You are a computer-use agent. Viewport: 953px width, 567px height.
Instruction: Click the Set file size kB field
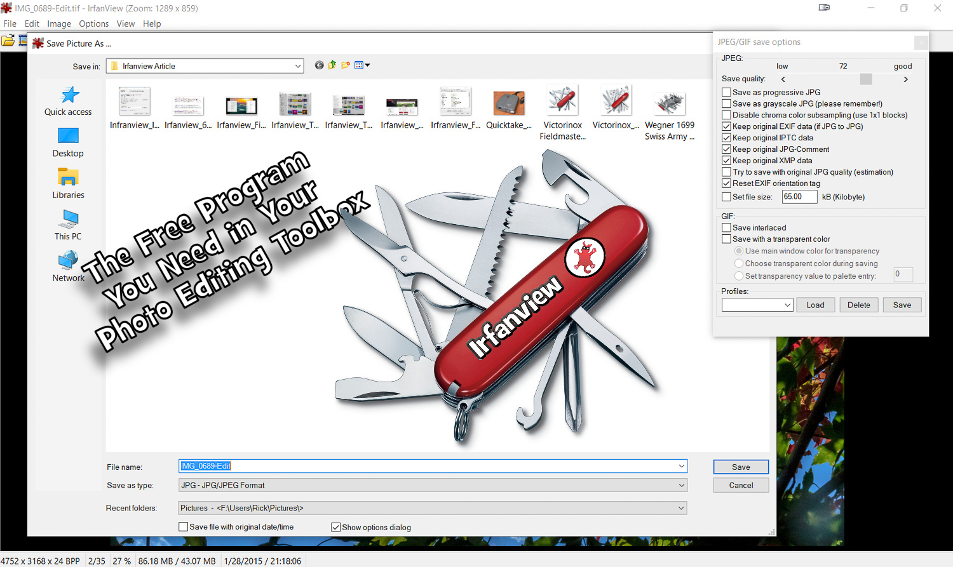pos(799,197)
